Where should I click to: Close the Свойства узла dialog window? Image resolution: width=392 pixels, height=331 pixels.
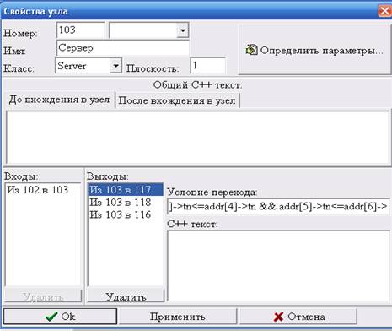[384, 11]
